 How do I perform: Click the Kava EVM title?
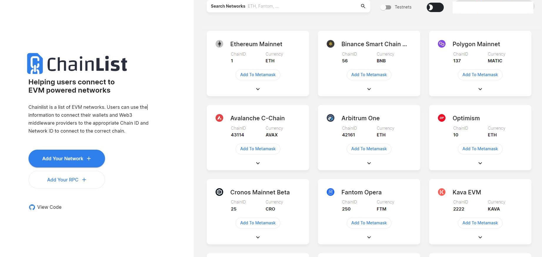[x=467, y=192]
